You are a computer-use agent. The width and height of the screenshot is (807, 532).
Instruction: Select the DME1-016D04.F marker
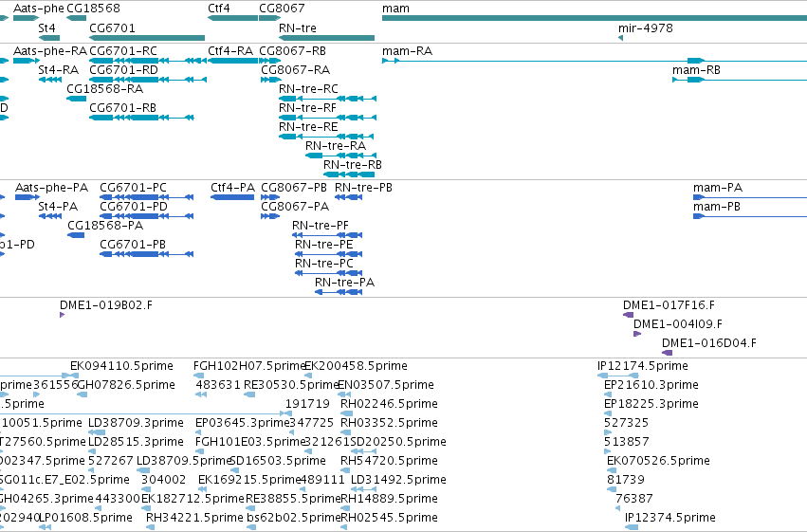click(667, 353)
